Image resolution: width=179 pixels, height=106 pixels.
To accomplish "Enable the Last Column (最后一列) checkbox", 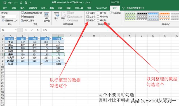I will click(x=98, y=16).
